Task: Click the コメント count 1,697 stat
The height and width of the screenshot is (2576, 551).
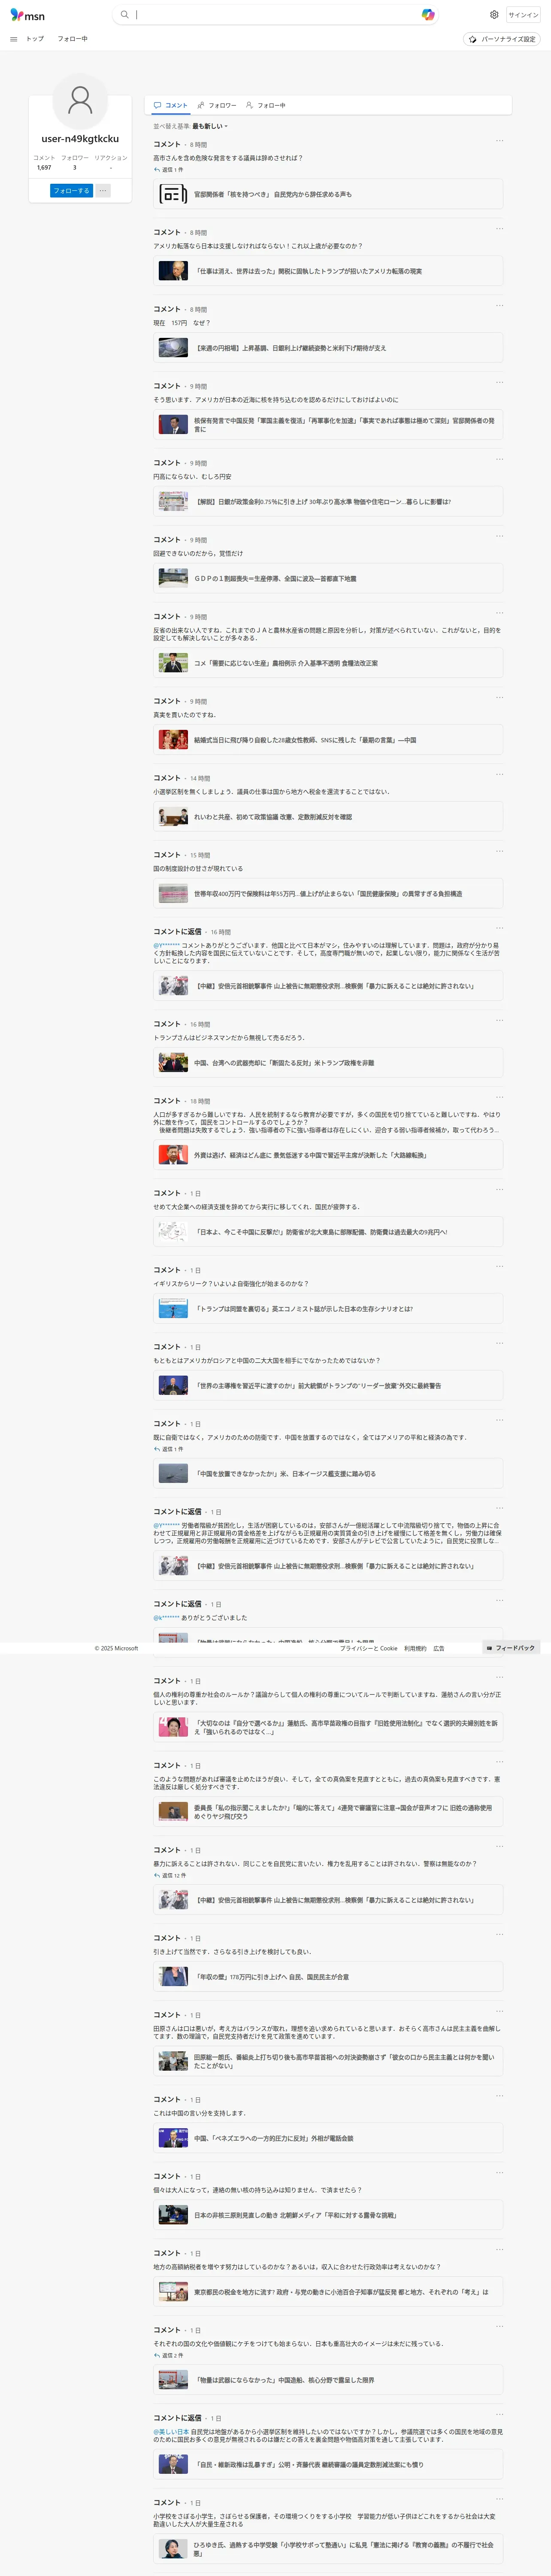Action: (44, 163)
